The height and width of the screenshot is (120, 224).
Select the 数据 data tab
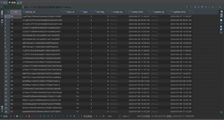point(12,3)
